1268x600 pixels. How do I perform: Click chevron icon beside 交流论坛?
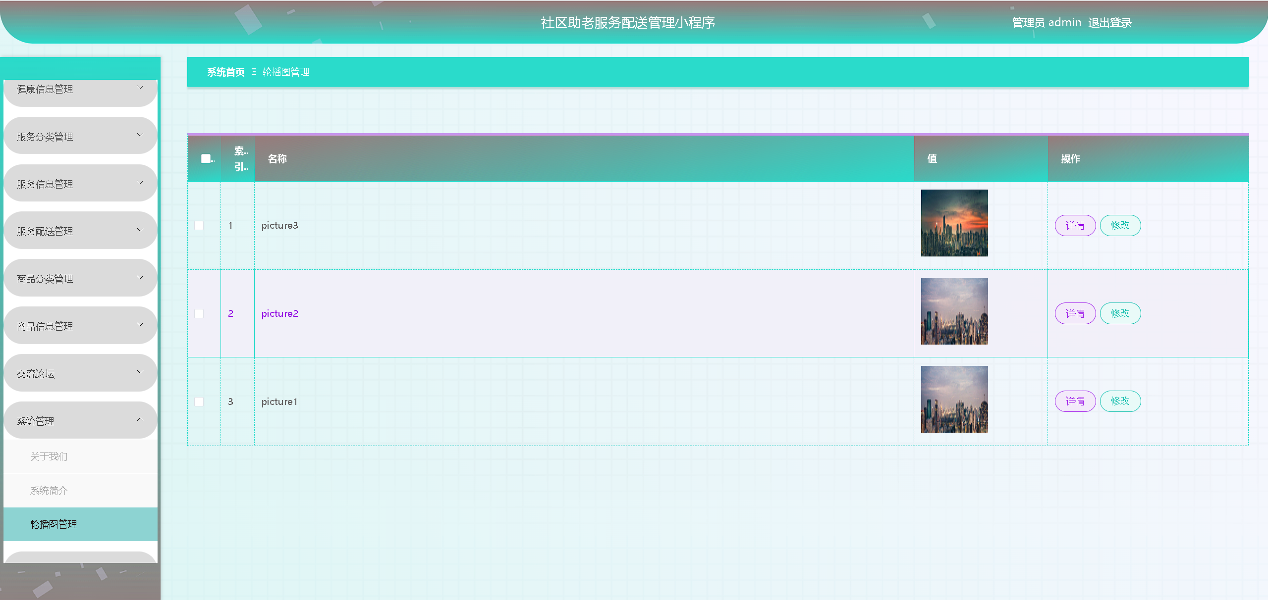(140, 372)
